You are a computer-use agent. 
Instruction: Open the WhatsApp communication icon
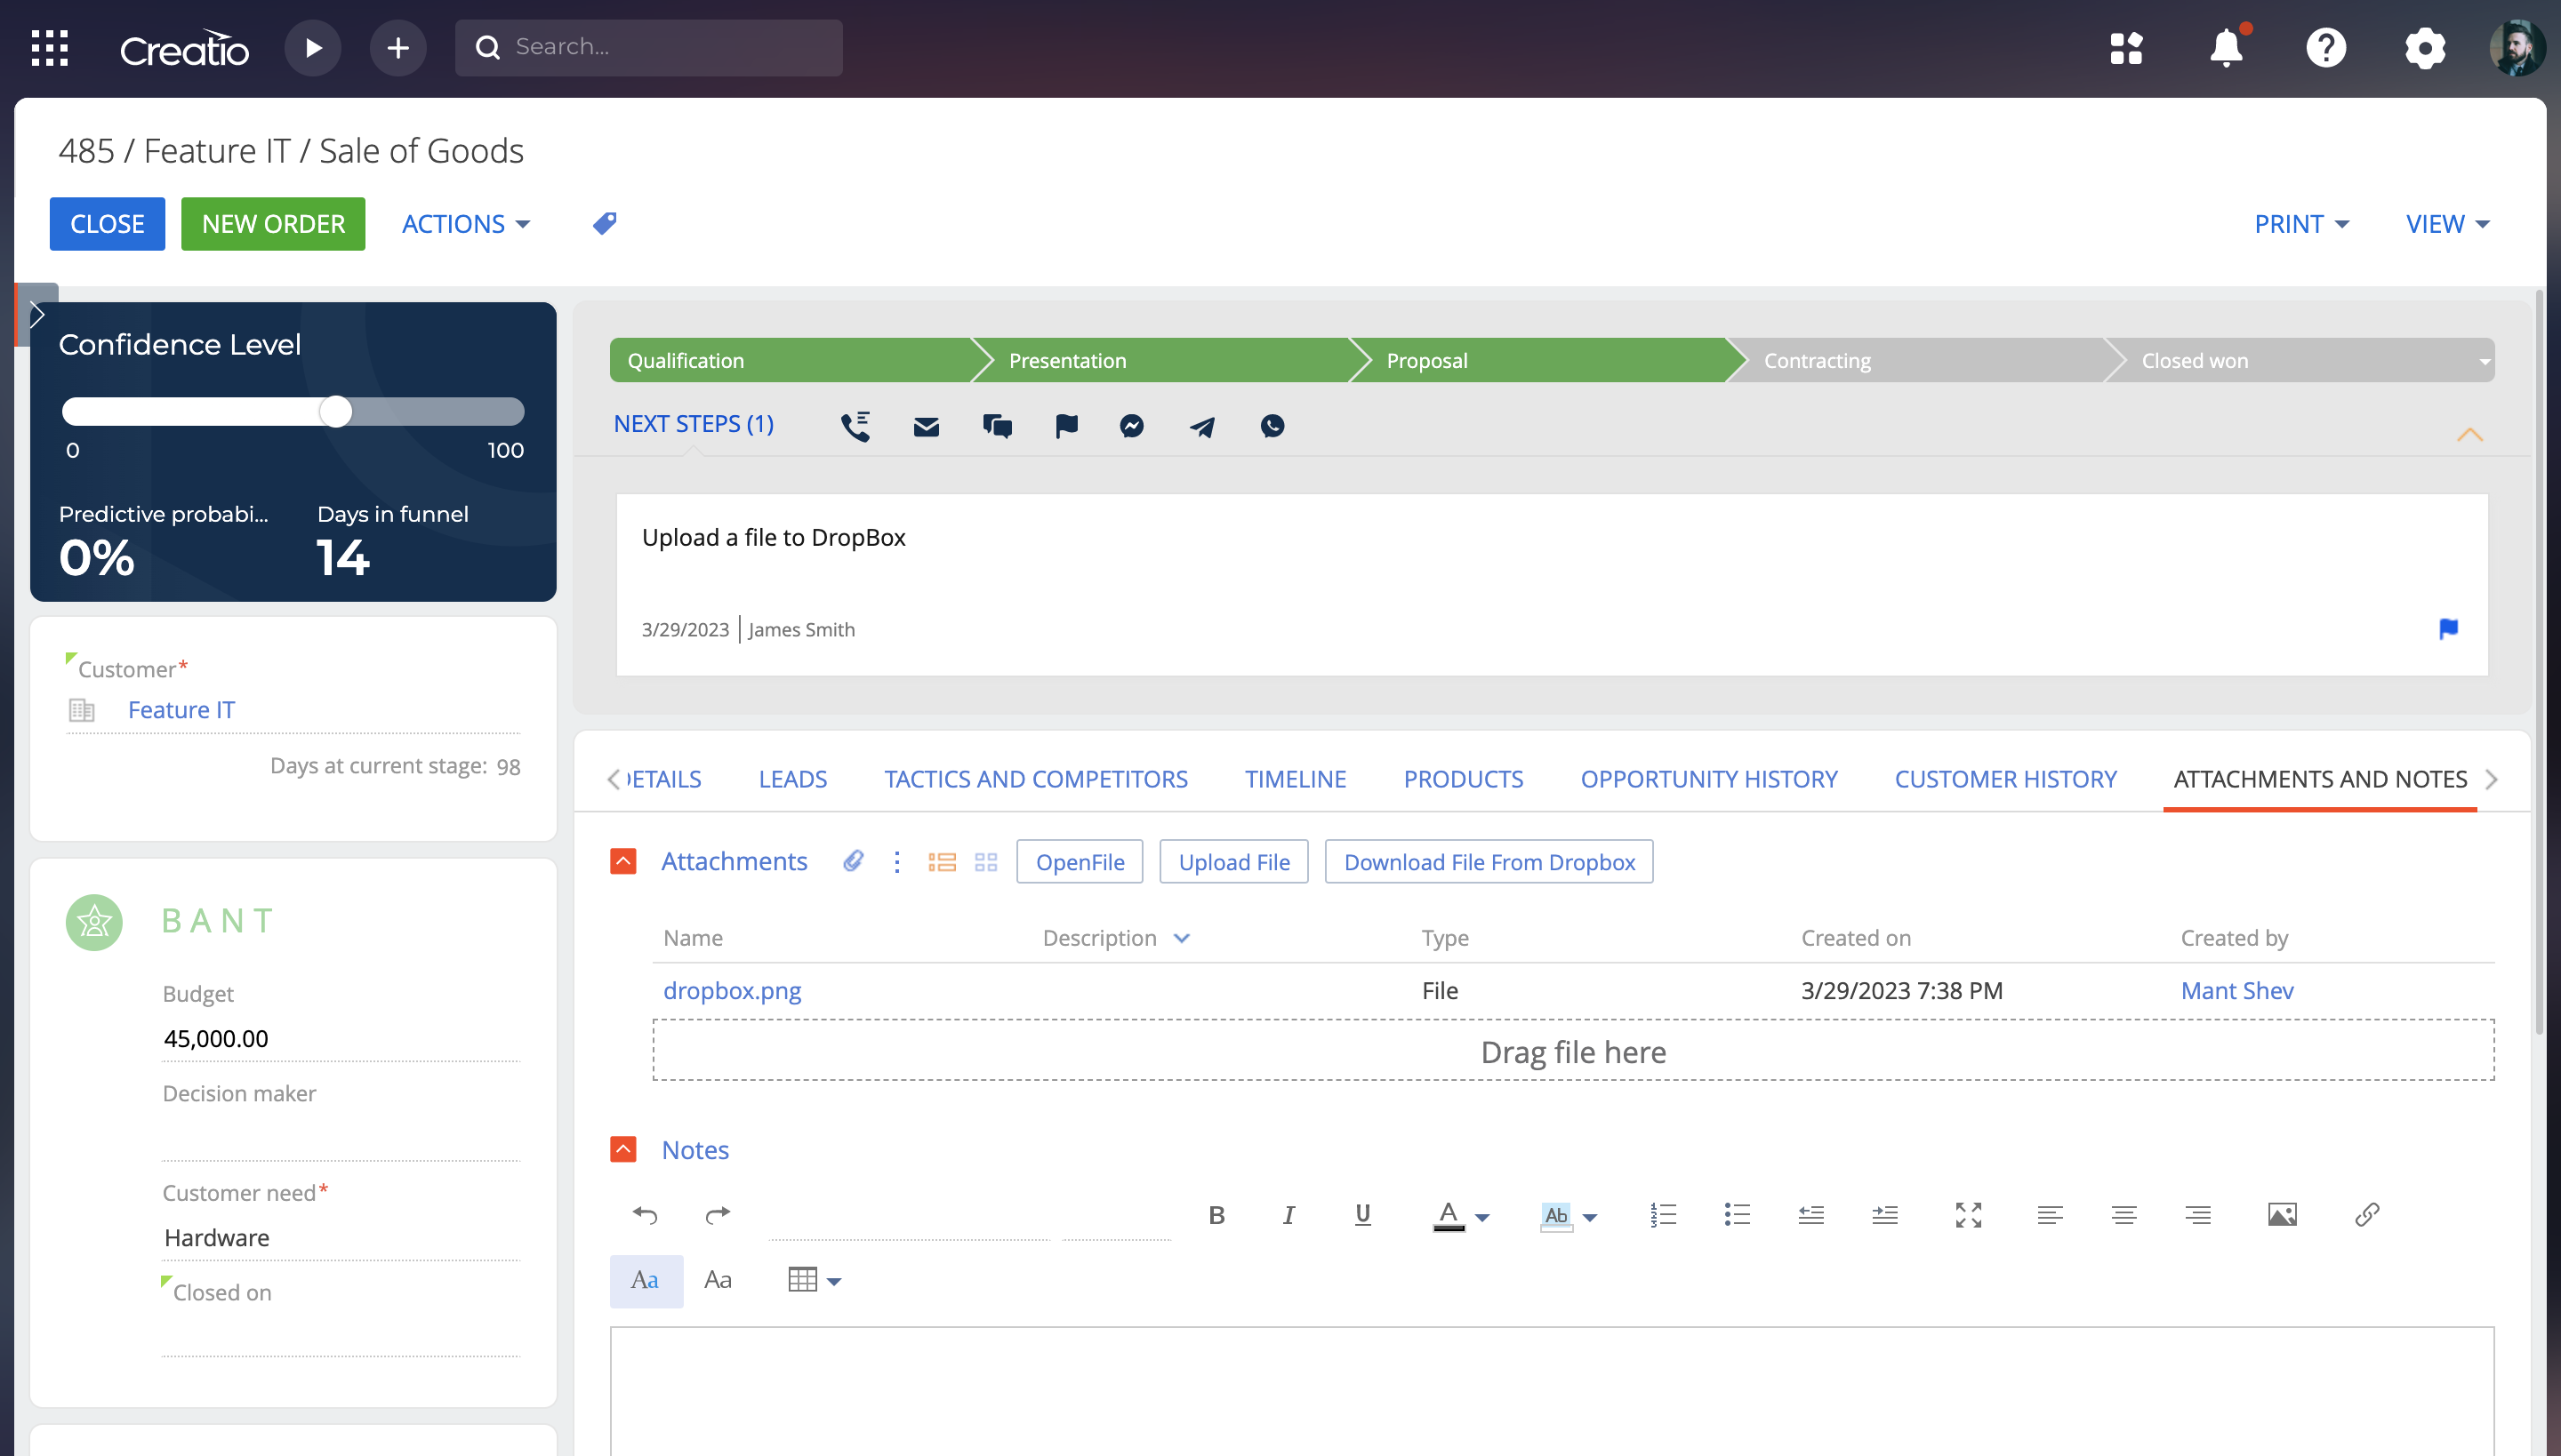[x=1272, y=426]
